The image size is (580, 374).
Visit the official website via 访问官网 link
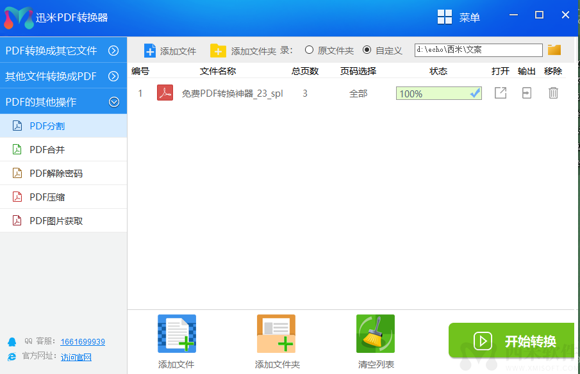[x=76, y=357]
